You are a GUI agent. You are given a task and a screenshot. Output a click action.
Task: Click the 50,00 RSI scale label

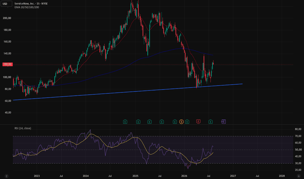coord(298,150)
